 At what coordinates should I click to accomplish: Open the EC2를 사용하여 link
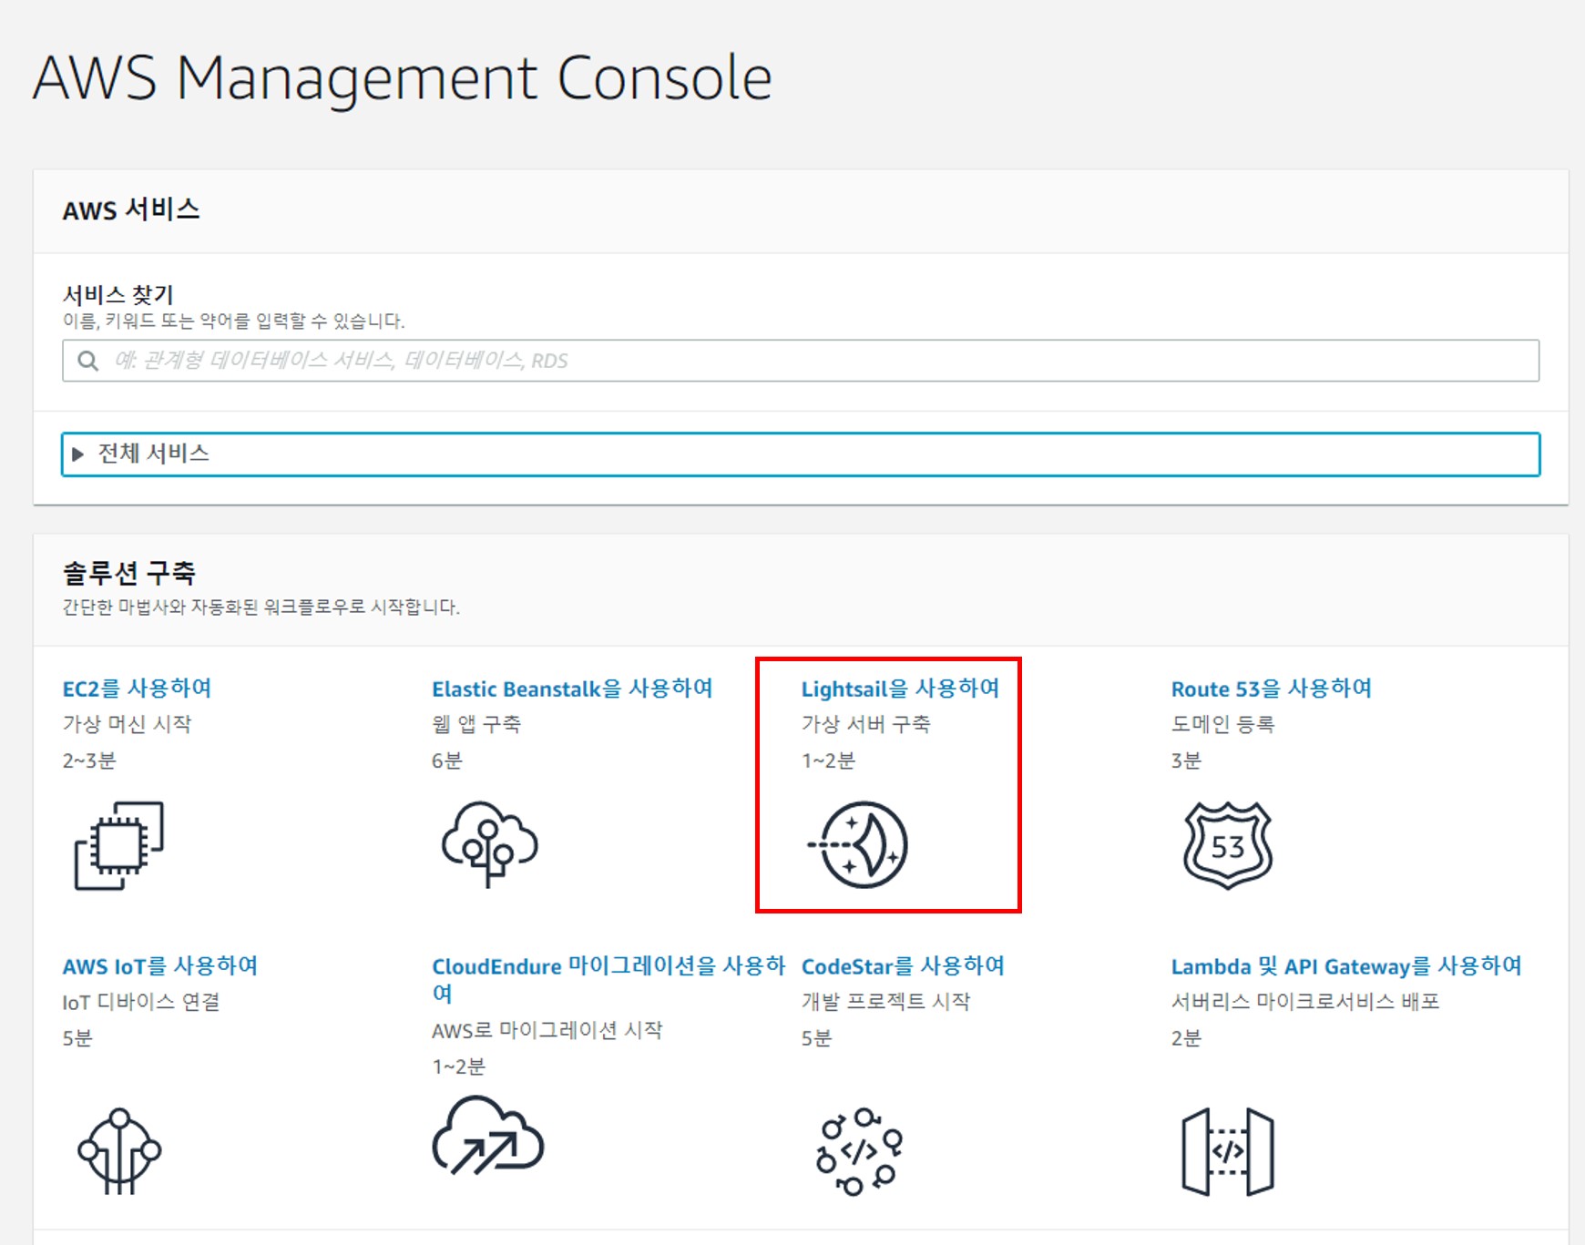[x=137, y=689]
